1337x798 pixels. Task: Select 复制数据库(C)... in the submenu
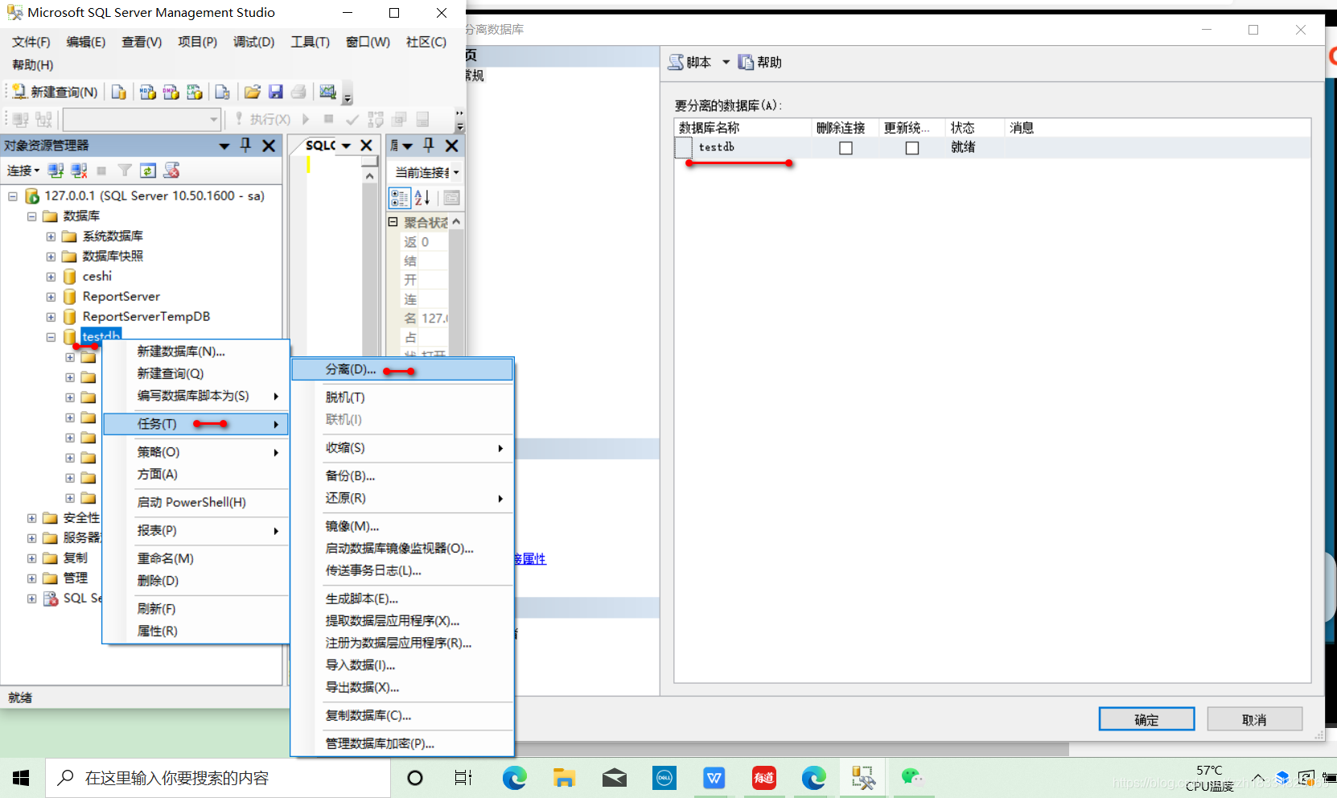pyautogui.click(x=402, y=715)
